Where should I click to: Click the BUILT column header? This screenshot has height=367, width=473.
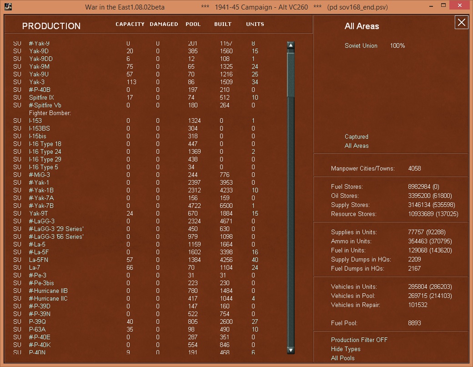point(223,25)
